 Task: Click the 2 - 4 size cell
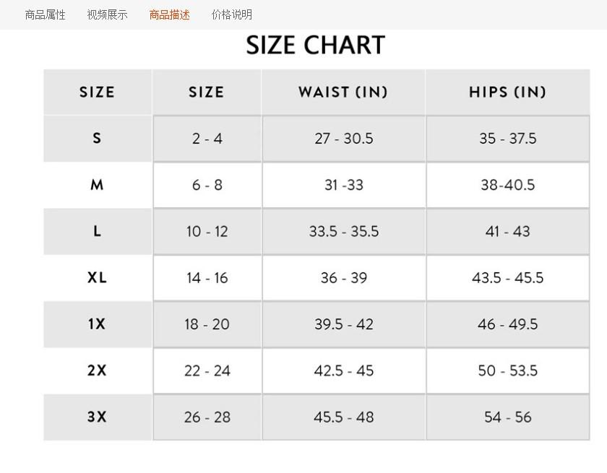pos(207,139)
